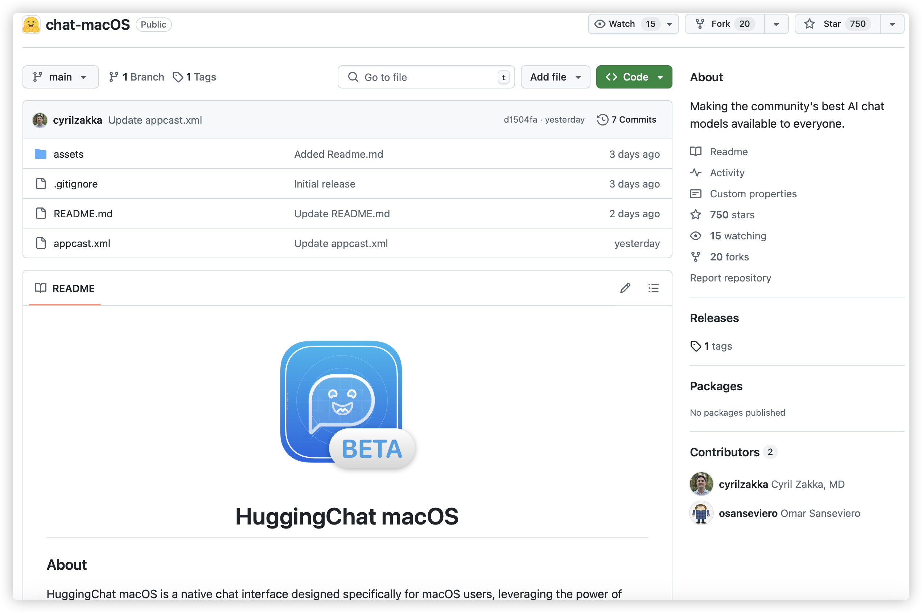This screenshot has height=613, width=922.
Task: Open the Activity link
Action: 727,172
